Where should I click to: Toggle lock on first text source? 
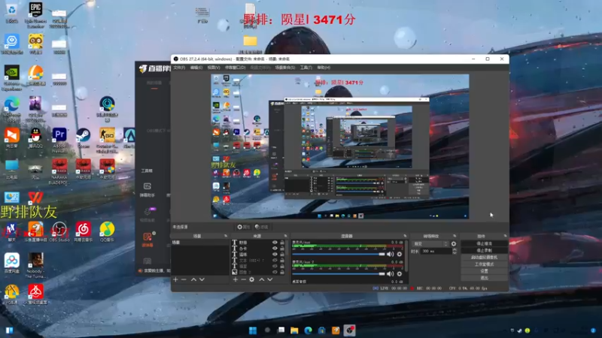(282, 243)
